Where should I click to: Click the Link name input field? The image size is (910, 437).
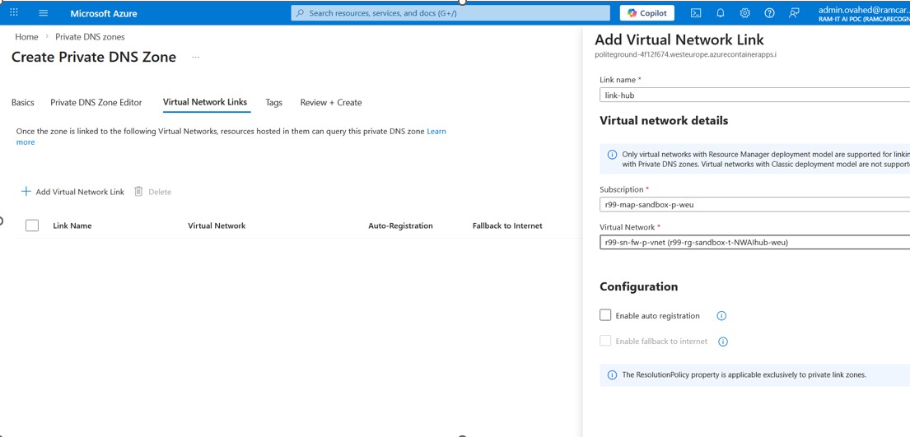754,95
